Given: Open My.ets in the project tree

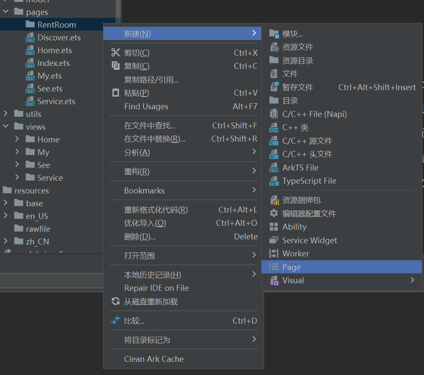Looking at the screenshot, I should point(49,76).
